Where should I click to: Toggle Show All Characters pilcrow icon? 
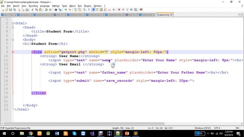pos(89,10)
